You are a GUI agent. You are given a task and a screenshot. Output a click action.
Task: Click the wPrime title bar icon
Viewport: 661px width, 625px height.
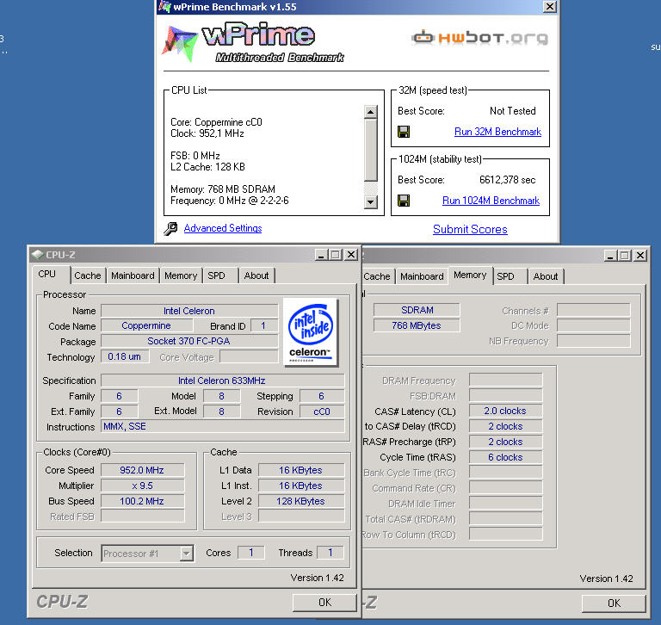coord(164,6)
